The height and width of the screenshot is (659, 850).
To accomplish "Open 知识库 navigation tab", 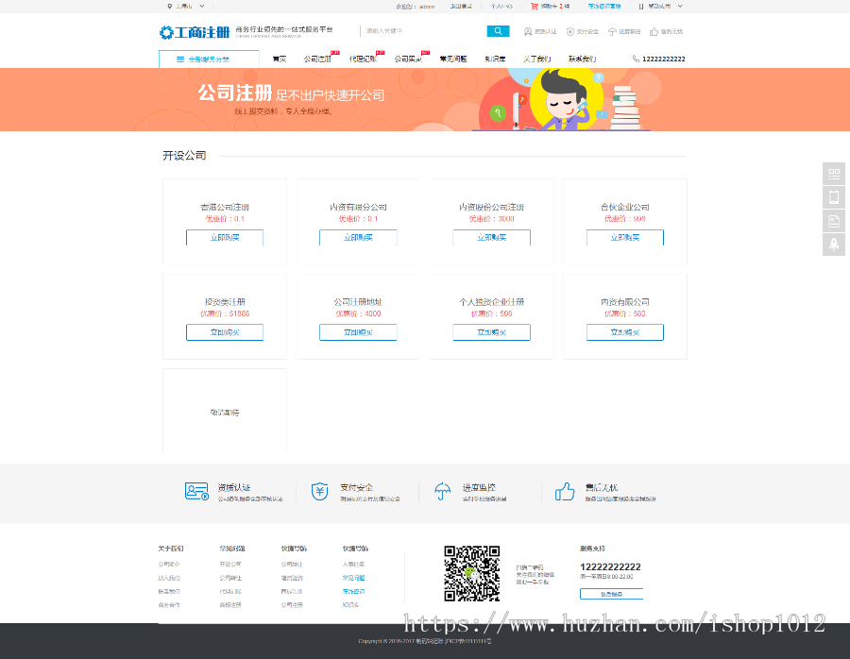I will pos(495,59).
